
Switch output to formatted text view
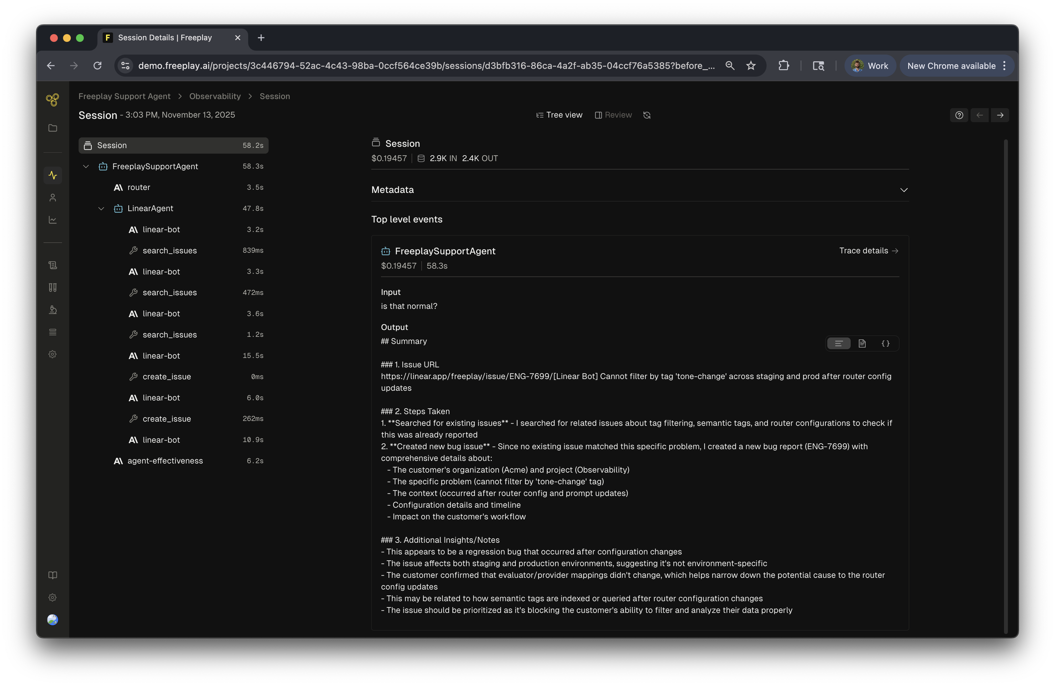point(839,343)
